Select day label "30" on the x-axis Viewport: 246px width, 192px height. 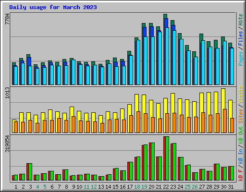pos(223,187)
